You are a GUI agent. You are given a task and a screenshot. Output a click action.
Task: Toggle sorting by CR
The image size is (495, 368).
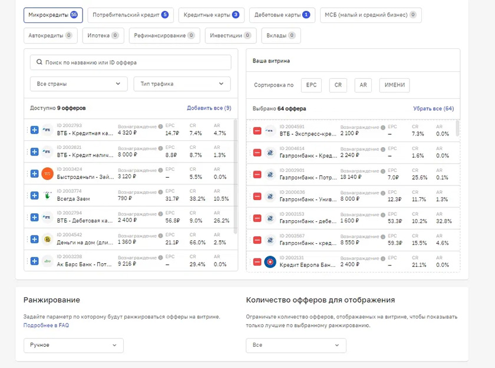338,85
